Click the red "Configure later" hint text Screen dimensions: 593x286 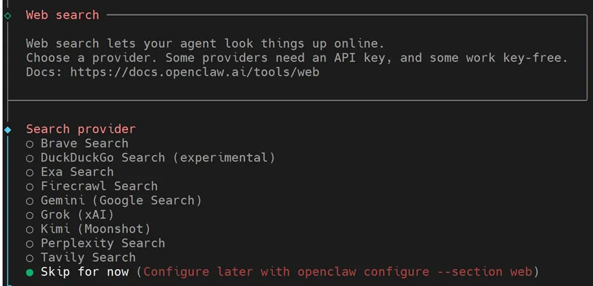341,272
